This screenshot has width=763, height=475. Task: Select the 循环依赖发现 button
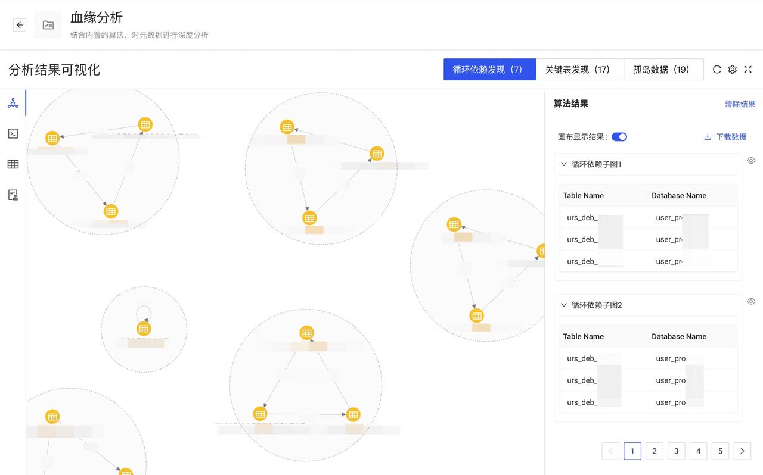click(x=489, y=69)
